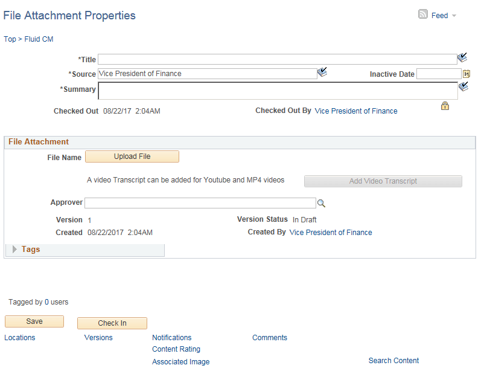
Task: Spell check the Source field
Action: click(322, 71)
